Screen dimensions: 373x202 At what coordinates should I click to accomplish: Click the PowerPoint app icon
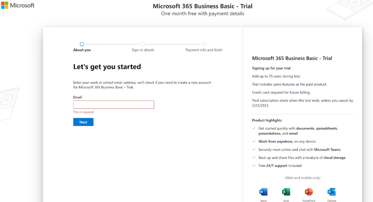click(309, 192)
